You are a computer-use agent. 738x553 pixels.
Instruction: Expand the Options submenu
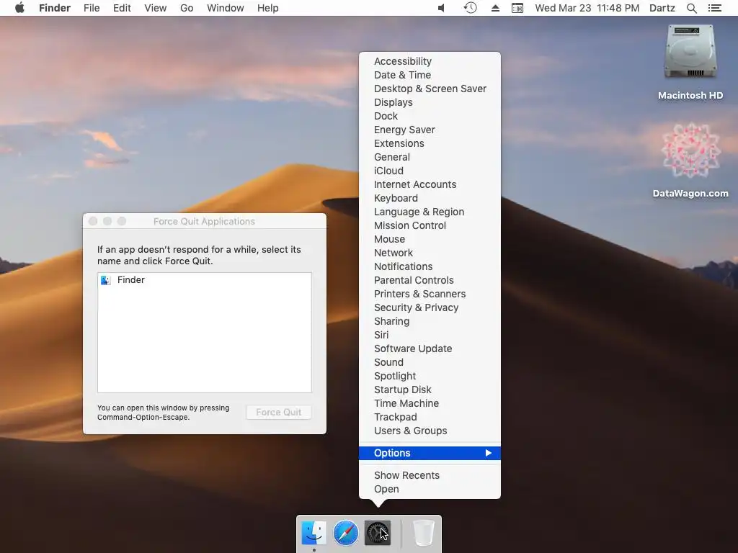point(430,453)
